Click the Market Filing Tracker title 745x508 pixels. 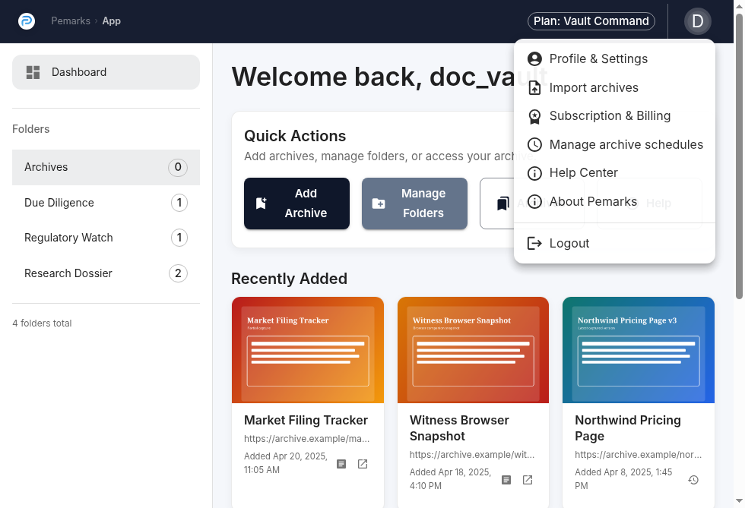(306, 420)
